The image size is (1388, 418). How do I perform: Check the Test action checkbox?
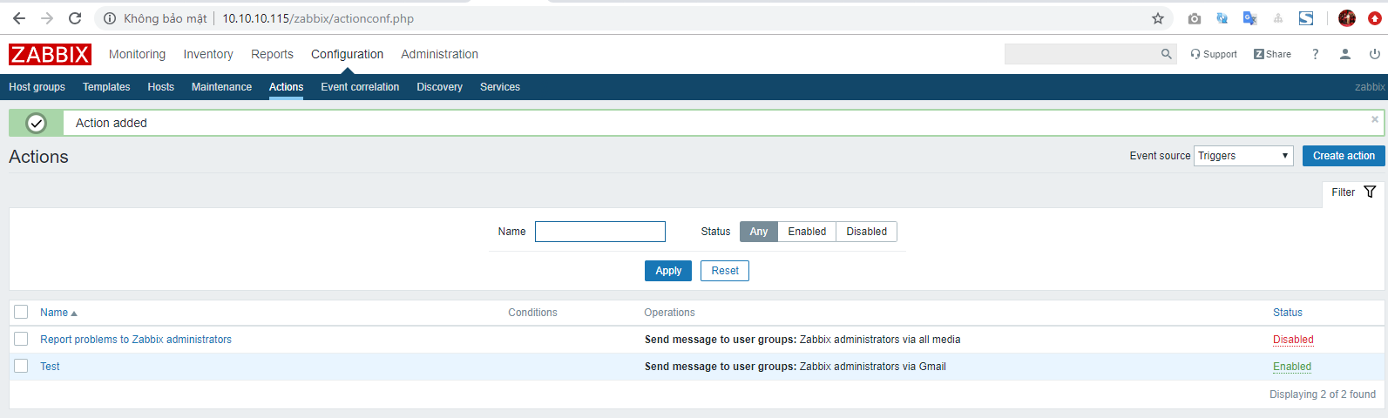tap(21, 366)
